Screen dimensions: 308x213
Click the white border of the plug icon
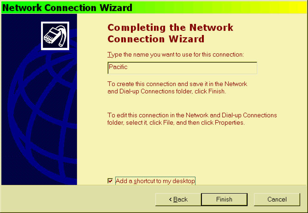click(42, 36)
